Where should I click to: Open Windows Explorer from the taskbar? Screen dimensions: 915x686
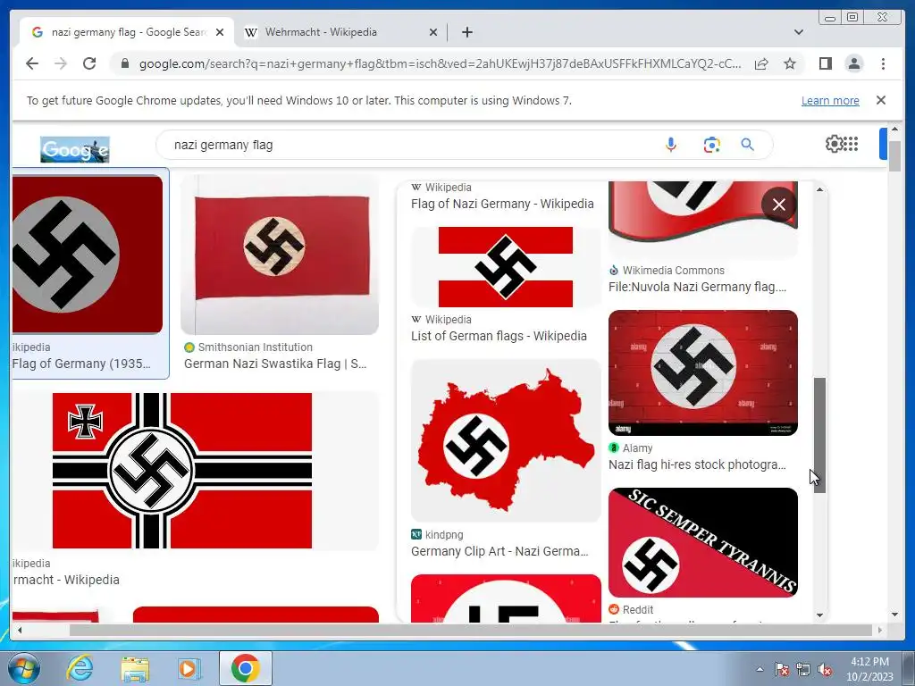tap(135, 668)
